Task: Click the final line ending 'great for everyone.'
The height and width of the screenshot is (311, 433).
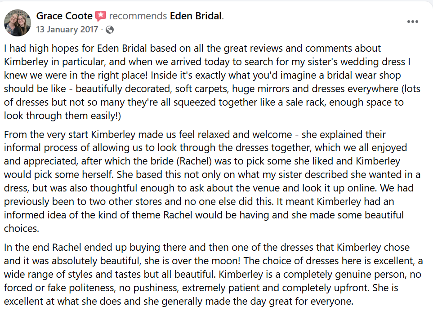Action: click(179, 302)
